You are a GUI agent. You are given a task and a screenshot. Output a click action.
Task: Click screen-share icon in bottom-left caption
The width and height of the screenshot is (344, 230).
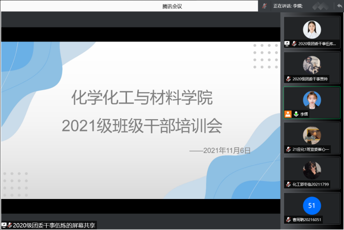tap(4, 225)
